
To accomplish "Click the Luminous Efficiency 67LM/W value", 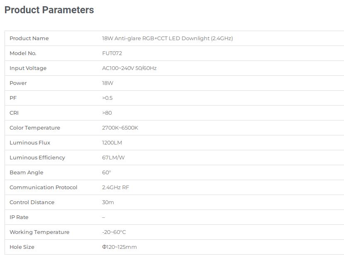I will tap(113, 158).
